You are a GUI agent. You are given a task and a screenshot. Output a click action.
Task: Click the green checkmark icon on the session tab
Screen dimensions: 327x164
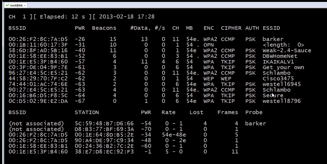click(7, 5)
